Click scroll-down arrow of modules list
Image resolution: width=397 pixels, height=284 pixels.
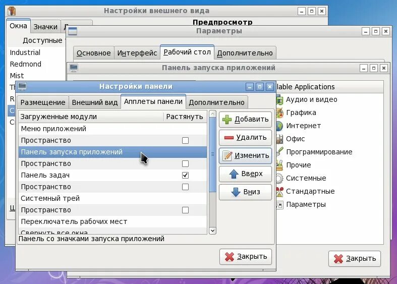pyautogui.click(x=213, y=231)
